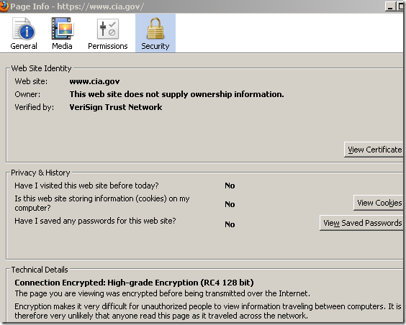Click the Web site: label
Screen dimensions: 406x325
pyautogui.click(x=31, y=81)
